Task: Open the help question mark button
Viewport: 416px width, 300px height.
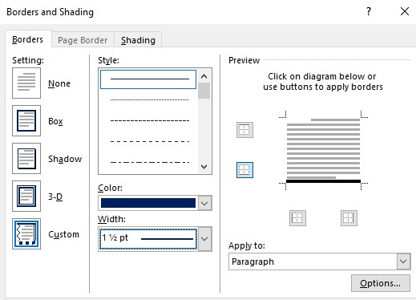Action: coord(369,11)
